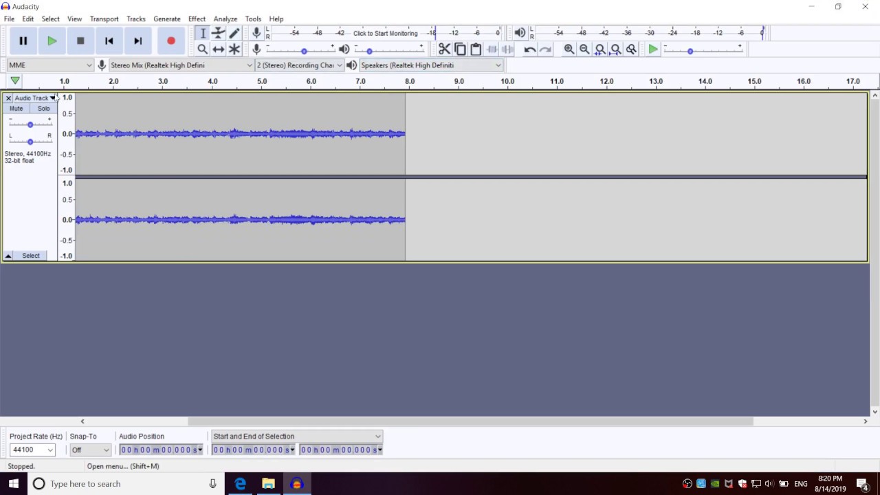Open the Windows Start menu

14,483
